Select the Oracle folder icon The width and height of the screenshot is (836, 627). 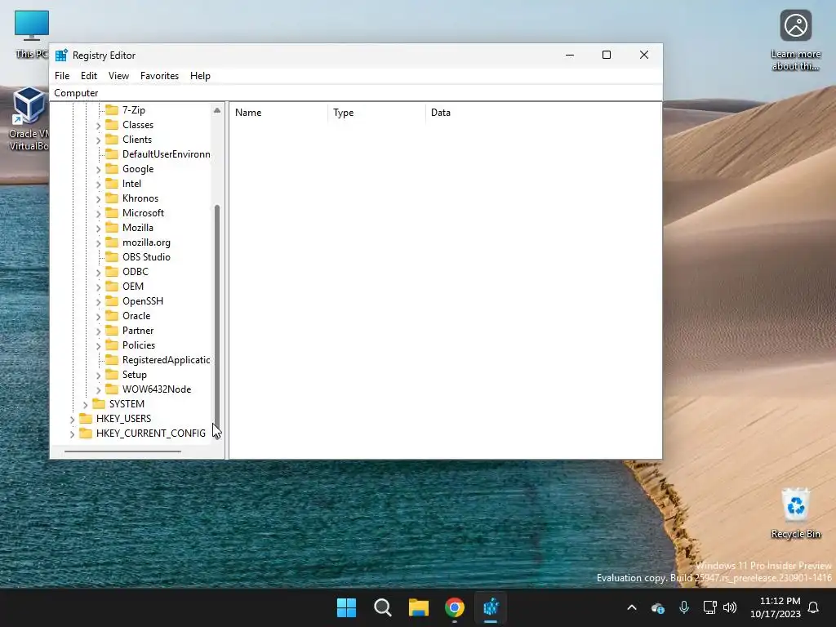[x=111, y=316]
